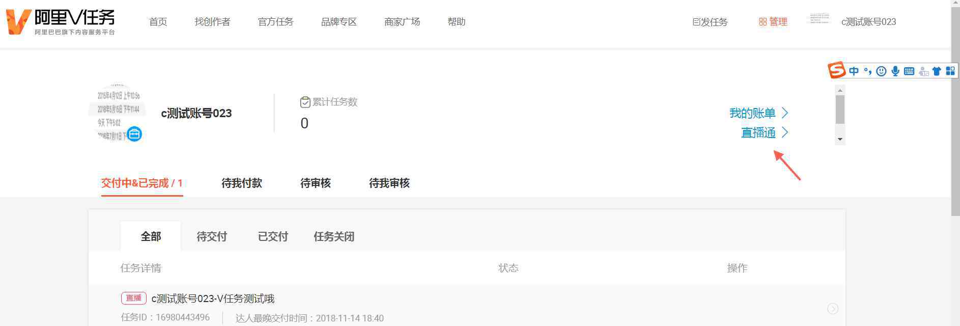Click the Ali V任务 logo

coord(60,22)
